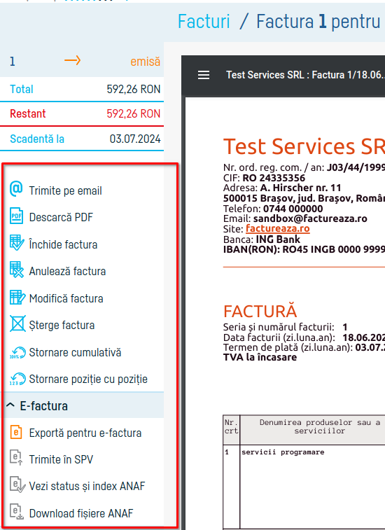Click the Anulează factura cross icon
Viewport: 385px width, 530px height.
pos(17,270)
